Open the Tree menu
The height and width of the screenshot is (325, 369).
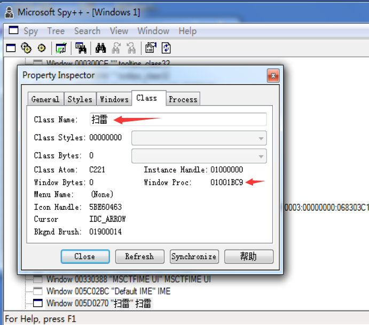coord(56,31)
